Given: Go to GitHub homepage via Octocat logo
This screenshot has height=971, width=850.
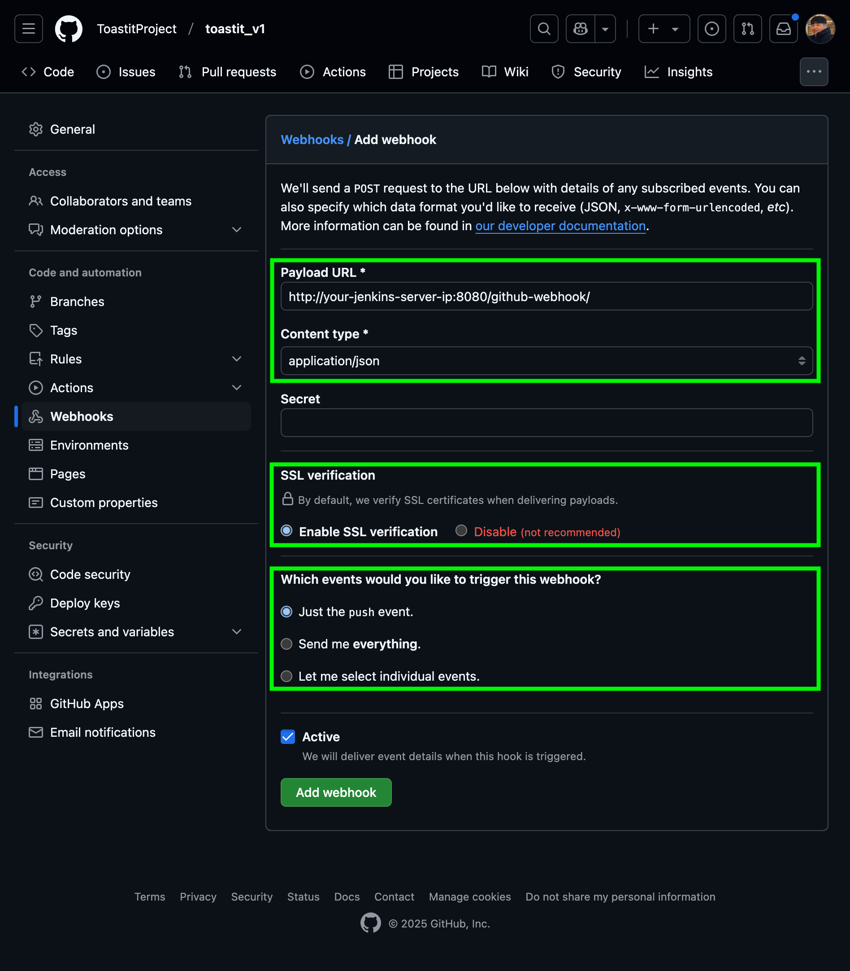Looking at the screenshot, I should 69,29.
